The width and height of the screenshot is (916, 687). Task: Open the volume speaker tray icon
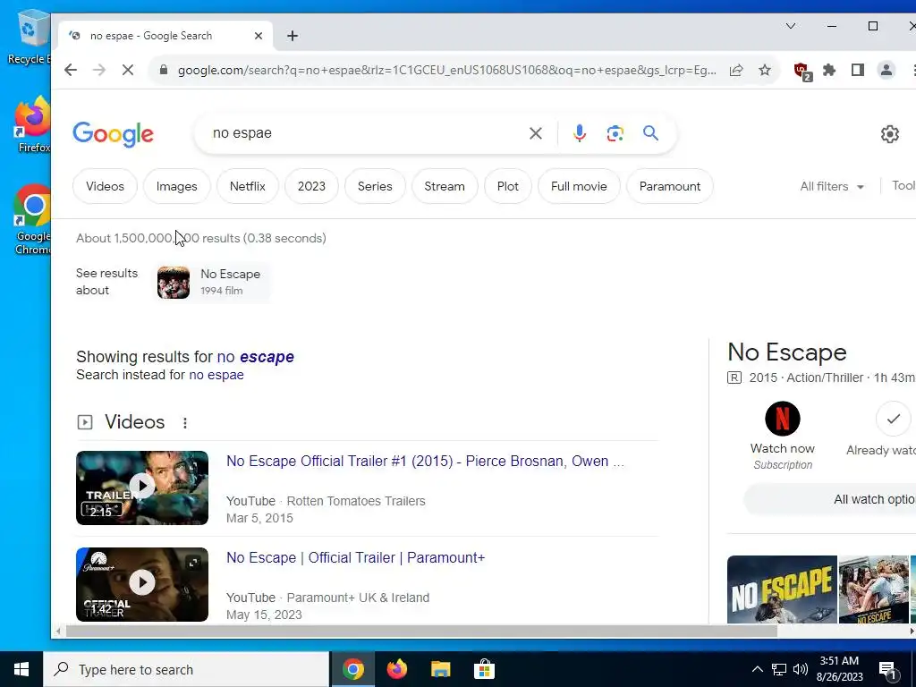[801, 669]
